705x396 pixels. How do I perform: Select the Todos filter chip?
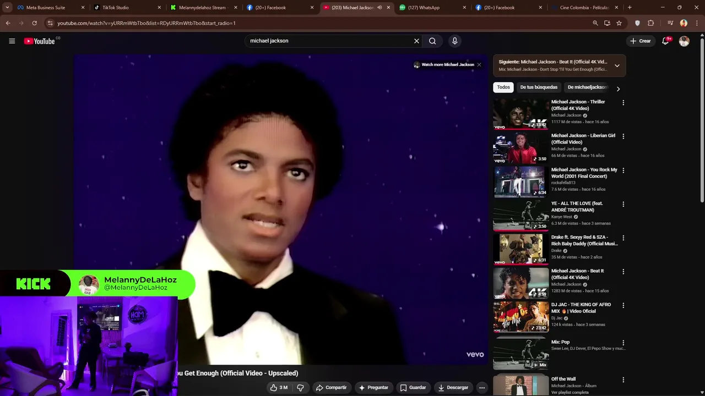503,87
